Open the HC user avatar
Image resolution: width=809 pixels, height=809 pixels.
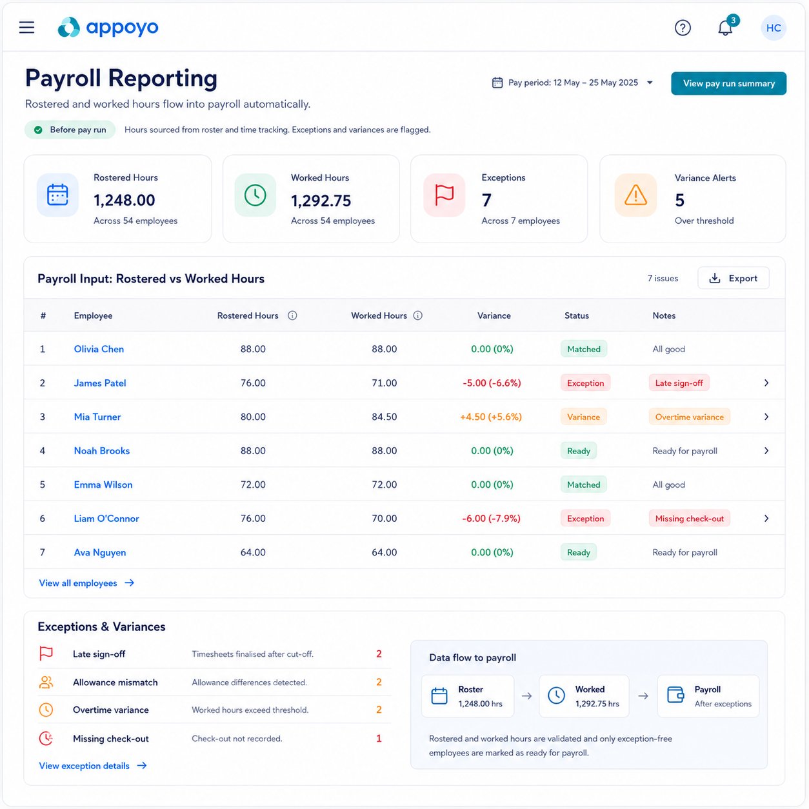pos(774,28)
